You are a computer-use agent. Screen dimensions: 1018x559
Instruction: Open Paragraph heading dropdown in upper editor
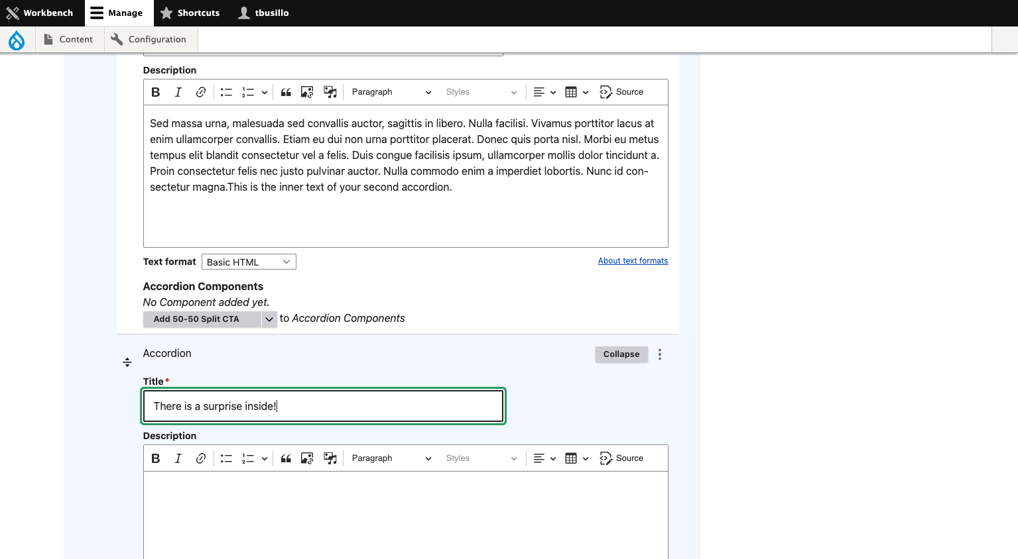tap(391, 92)
